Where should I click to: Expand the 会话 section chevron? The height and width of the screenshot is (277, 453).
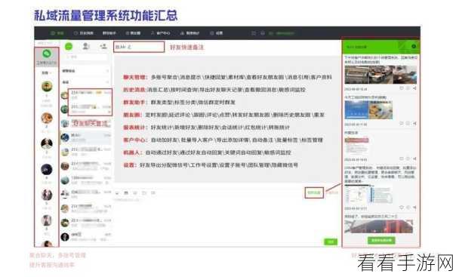tap(107, 82)
